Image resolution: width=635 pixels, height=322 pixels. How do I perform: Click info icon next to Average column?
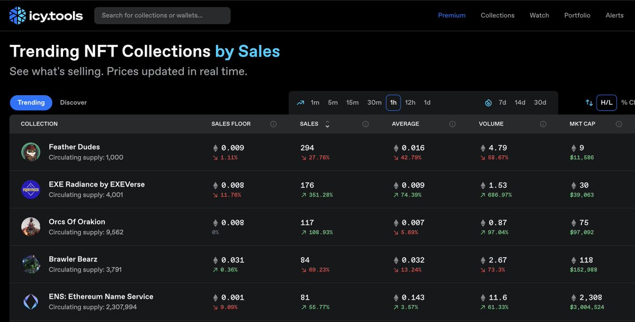452,124
